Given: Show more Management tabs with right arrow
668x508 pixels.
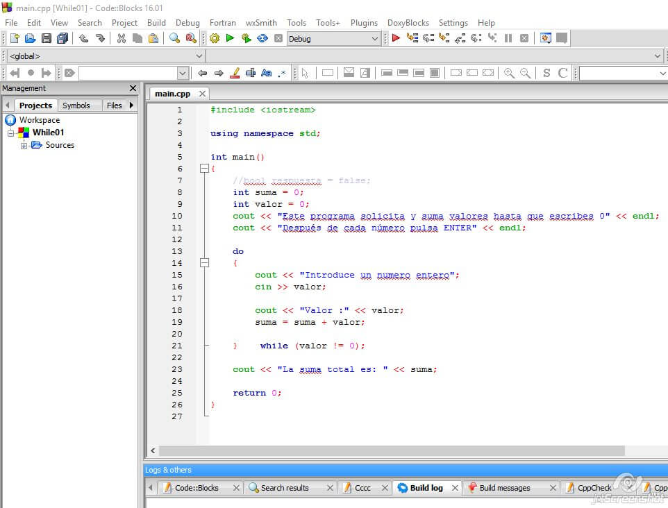Looking at the screenshot, I should tap(131, 105).
